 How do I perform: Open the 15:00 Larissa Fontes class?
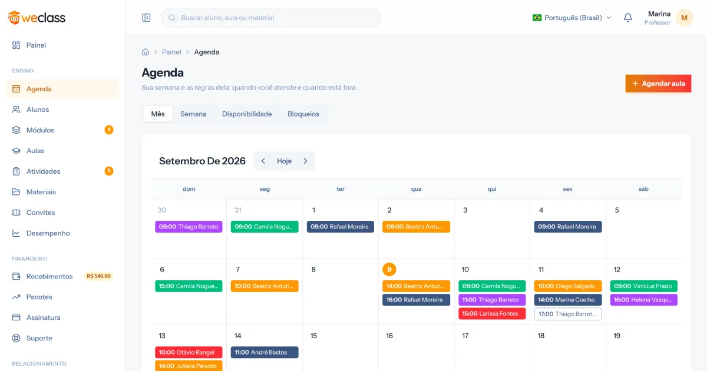point(492,313)
